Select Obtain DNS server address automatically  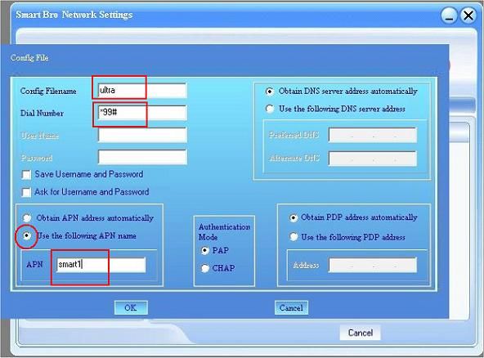(x=270, y=92)
